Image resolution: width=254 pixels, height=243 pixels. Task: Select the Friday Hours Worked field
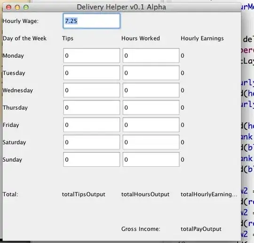click(x=151, y=125)
